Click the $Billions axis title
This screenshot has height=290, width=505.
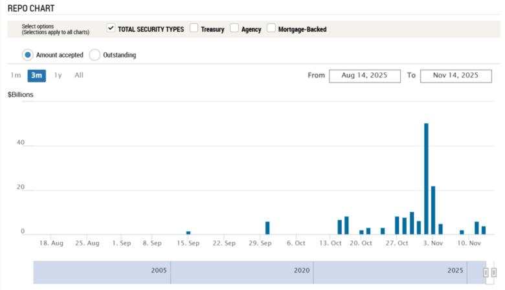(x=21, y=95)
